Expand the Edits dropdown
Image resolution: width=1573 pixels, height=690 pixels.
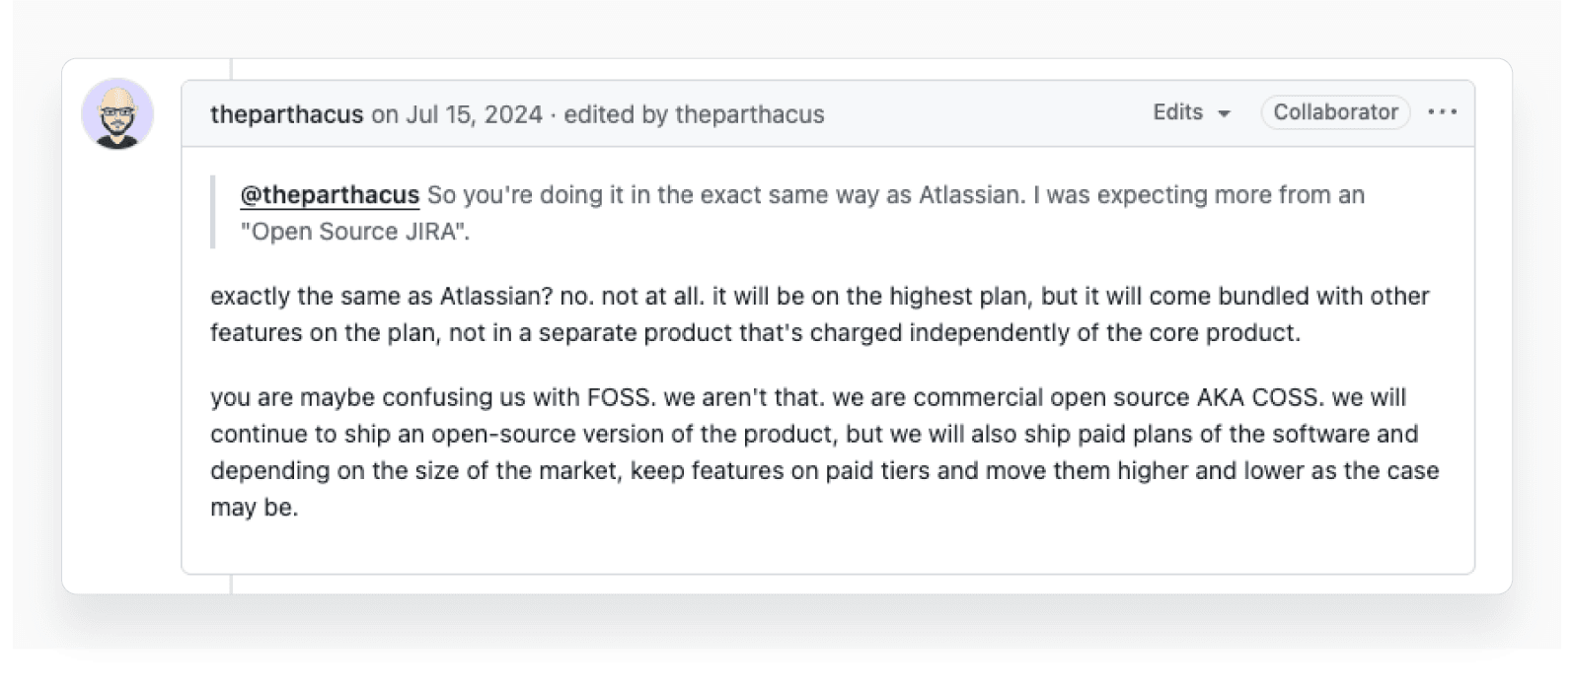pos(1189,112)
